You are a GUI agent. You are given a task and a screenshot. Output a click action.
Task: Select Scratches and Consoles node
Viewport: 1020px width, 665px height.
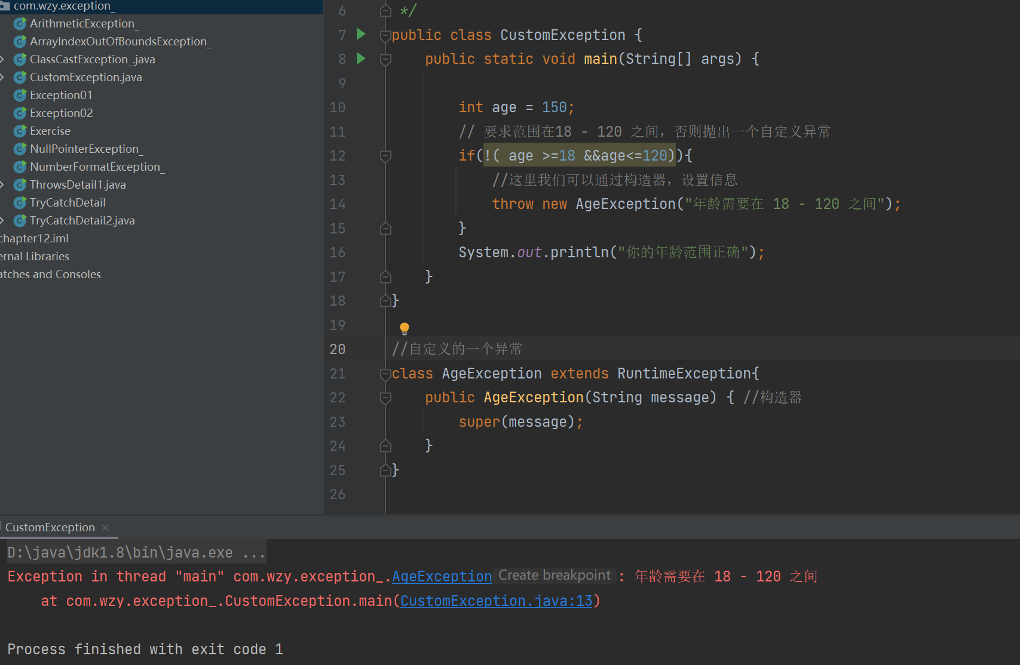50,275
